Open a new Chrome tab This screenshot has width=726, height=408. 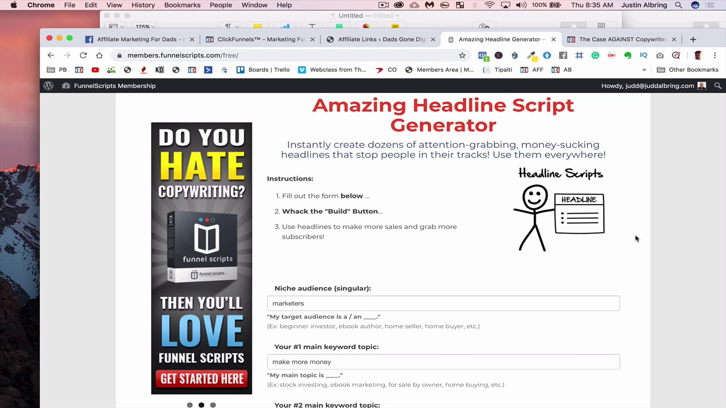[693, 39]
